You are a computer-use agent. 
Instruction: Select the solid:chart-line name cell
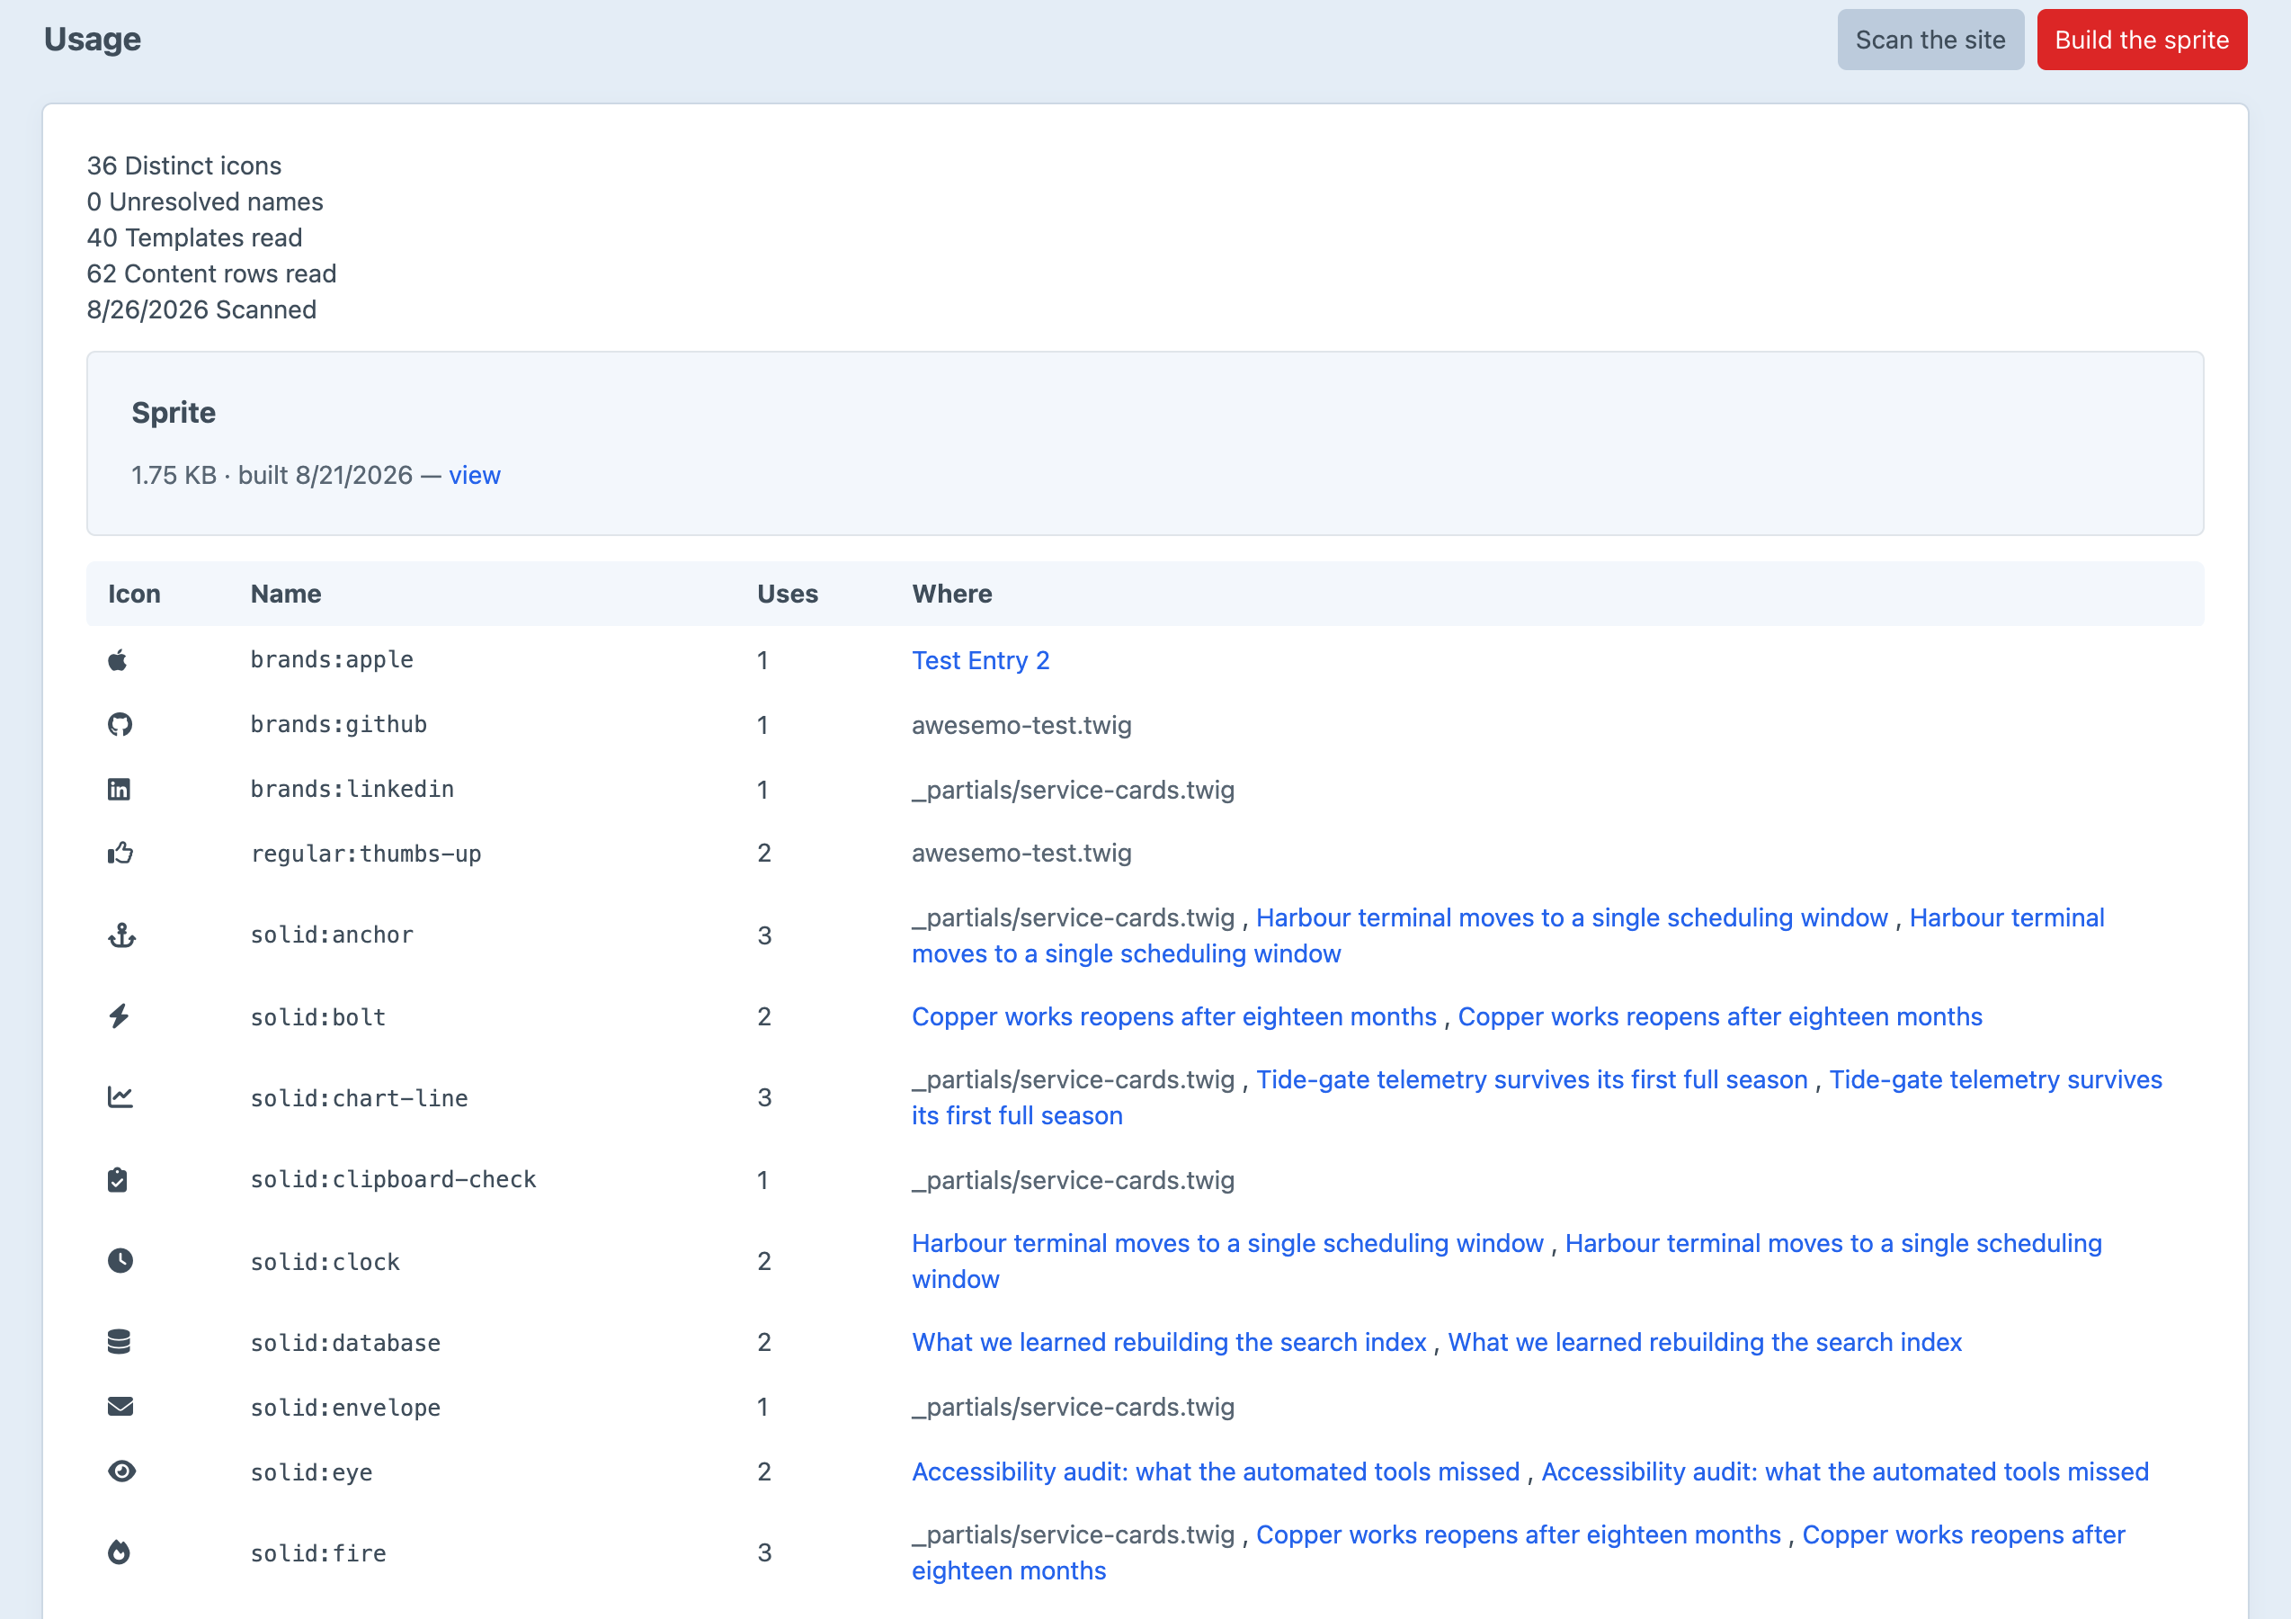pyautogui.click(x=360, y=1098)
